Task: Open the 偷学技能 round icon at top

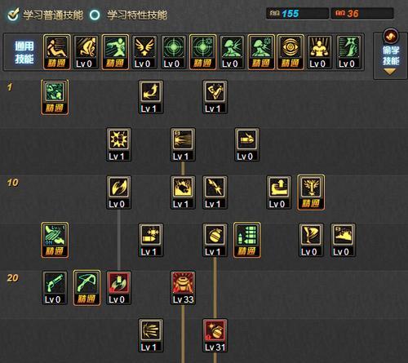Action: pos(391,36)
